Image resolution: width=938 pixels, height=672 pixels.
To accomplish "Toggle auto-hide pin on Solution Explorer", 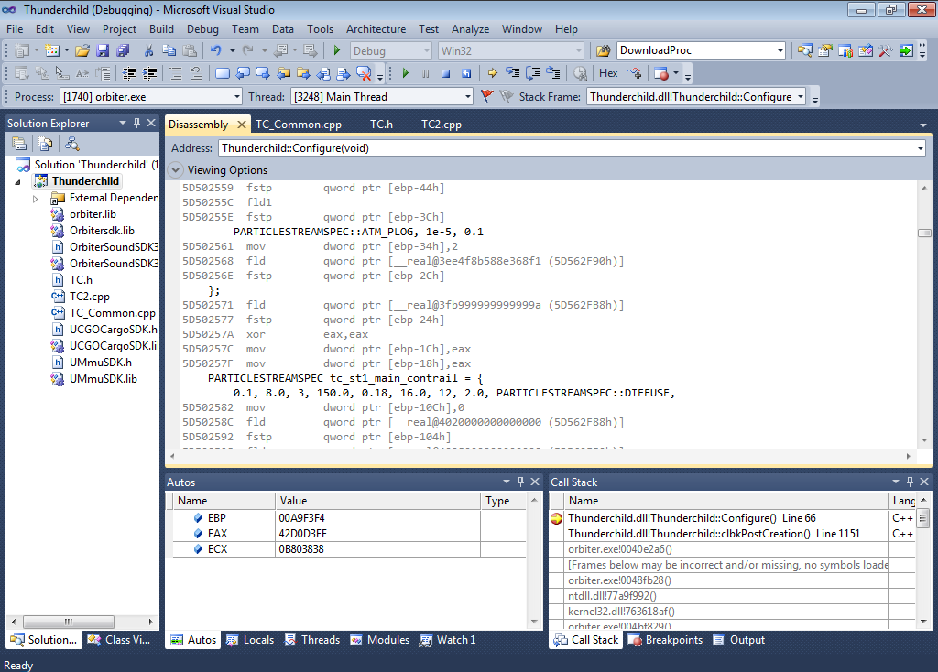I will 137,123.
